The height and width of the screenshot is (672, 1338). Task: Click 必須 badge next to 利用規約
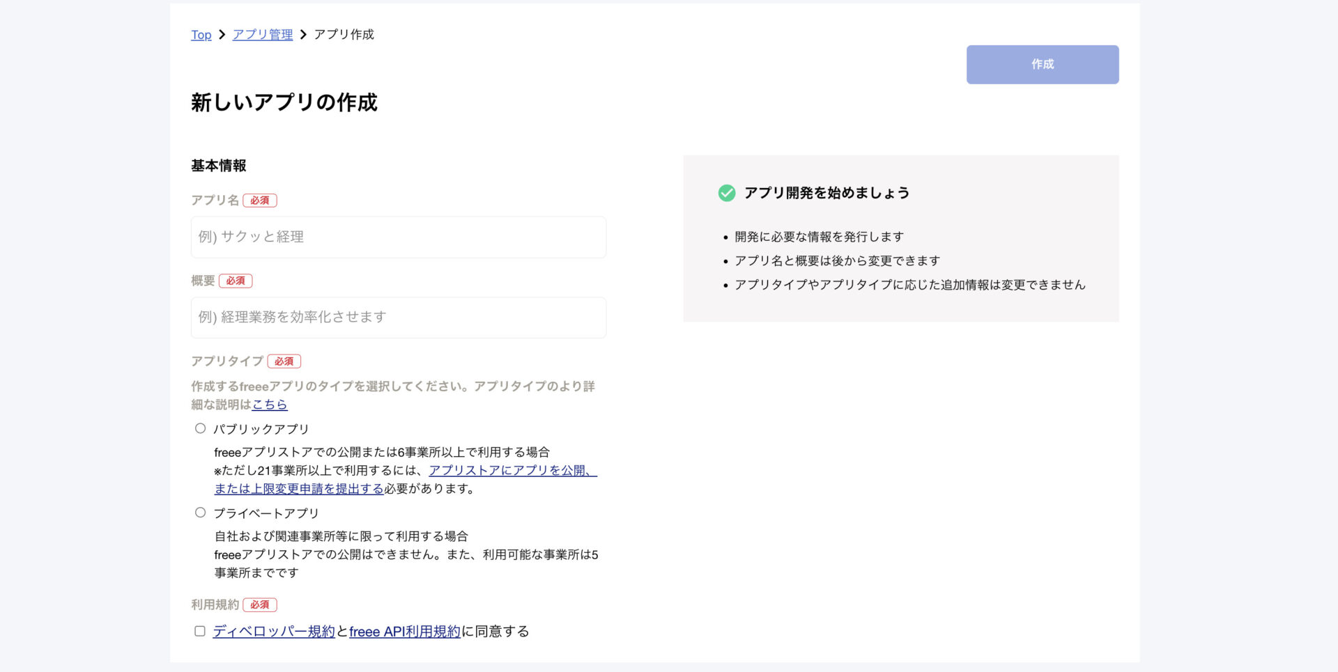point(260,605)
